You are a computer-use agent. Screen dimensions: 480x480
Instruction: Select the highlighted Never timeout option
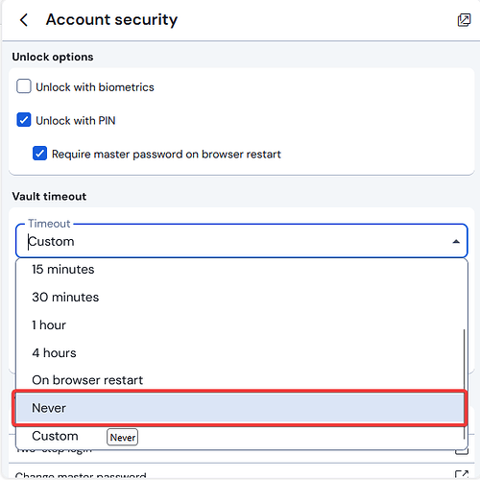tap(240, 408)
